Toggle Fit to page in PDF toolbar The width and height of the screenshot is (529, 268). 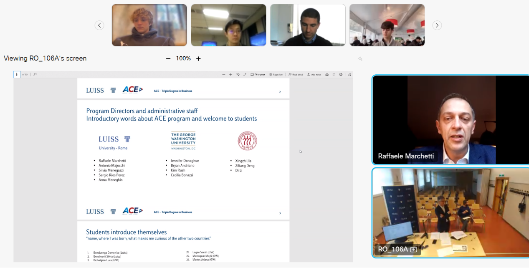(x=258, y=75)
